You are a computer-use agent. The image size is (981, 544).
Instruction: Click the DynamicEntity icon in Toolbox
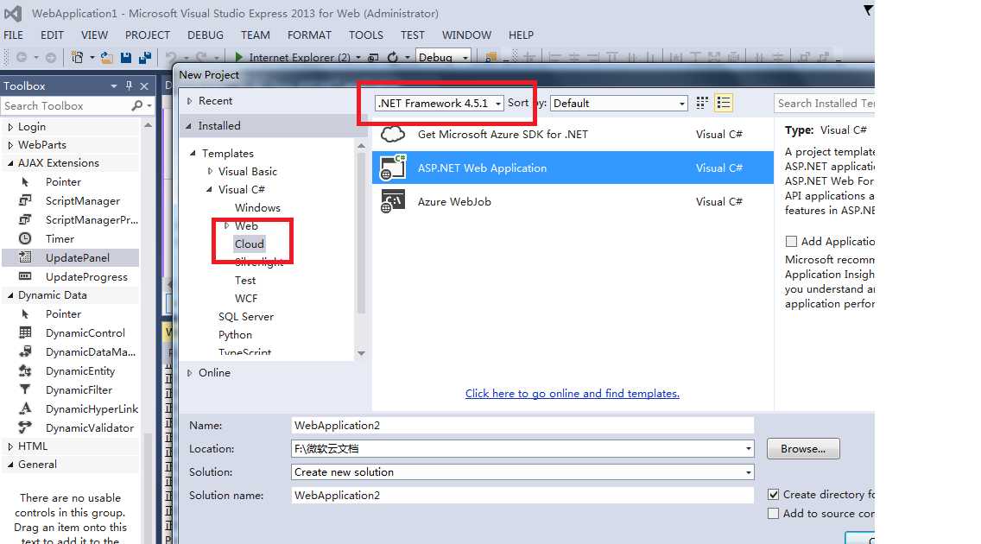coord(25,370)
